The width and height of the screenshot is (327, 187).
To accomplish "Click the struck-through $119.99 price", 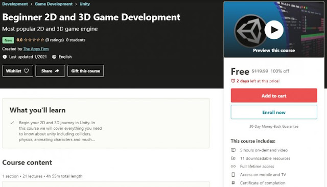I will tap(260, 71).
